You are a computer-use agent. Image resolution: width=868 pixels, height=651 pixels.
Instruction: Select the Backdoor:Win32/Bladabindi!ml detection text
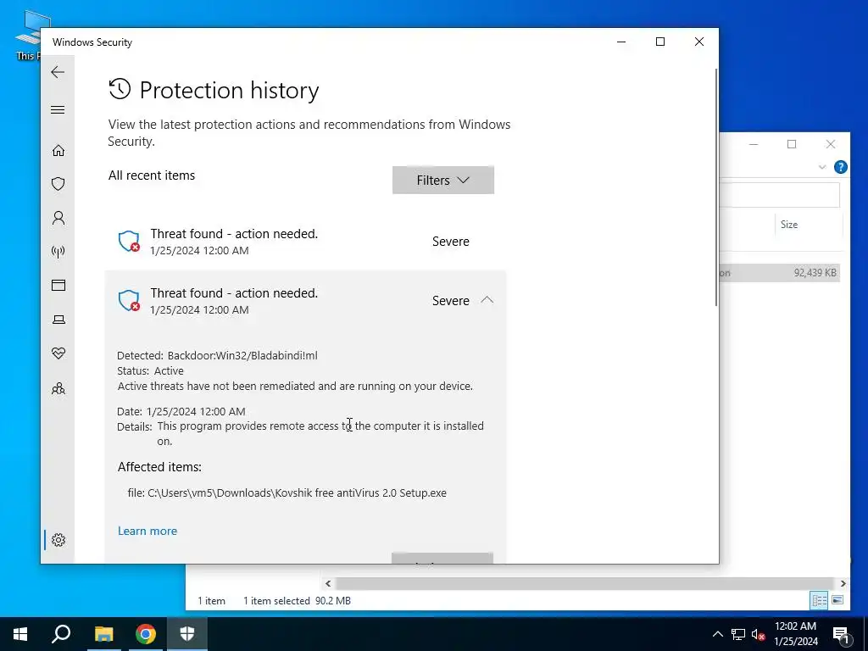[x=242, y=355]
